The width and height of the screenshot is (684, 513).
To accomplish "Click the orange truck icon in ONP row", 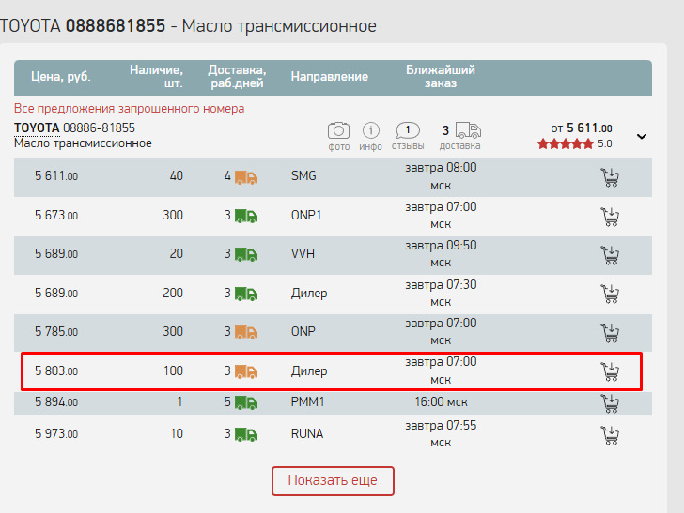I will 246,332.
